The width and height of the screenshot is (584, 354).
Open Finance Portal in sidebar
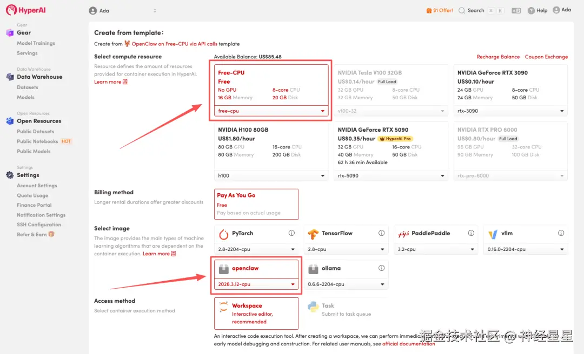pyautogui.click(x=34, y=205)
